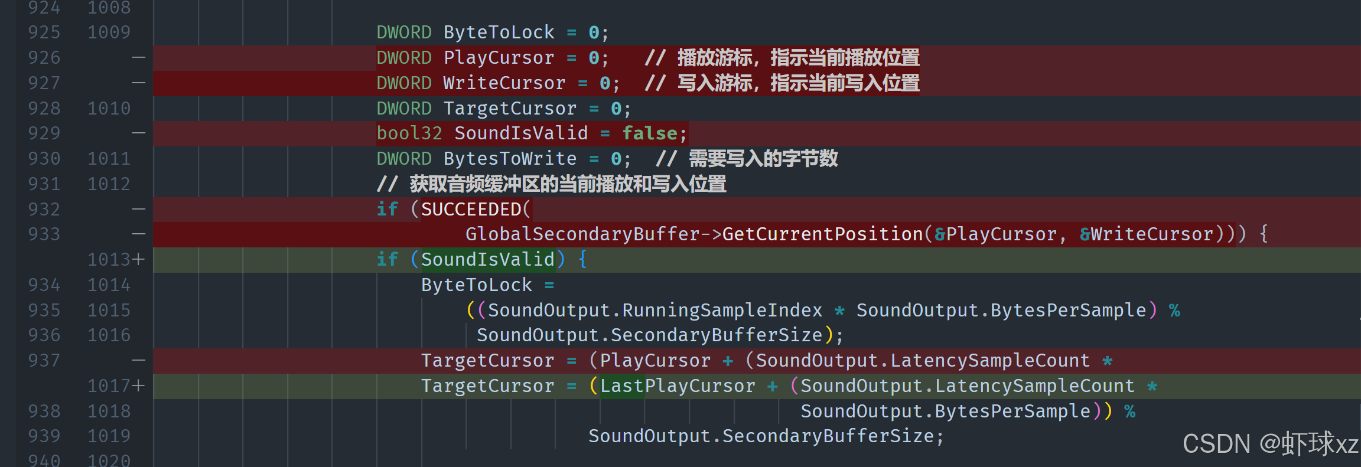Select new line number 1010
Screen dimensions: 1361x467
pyautogui.click(x=109, y=109)
